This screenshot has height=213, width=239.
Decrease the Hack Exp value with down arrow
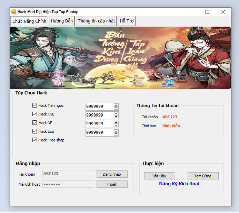pyautogui.click(x=116, y=134)
